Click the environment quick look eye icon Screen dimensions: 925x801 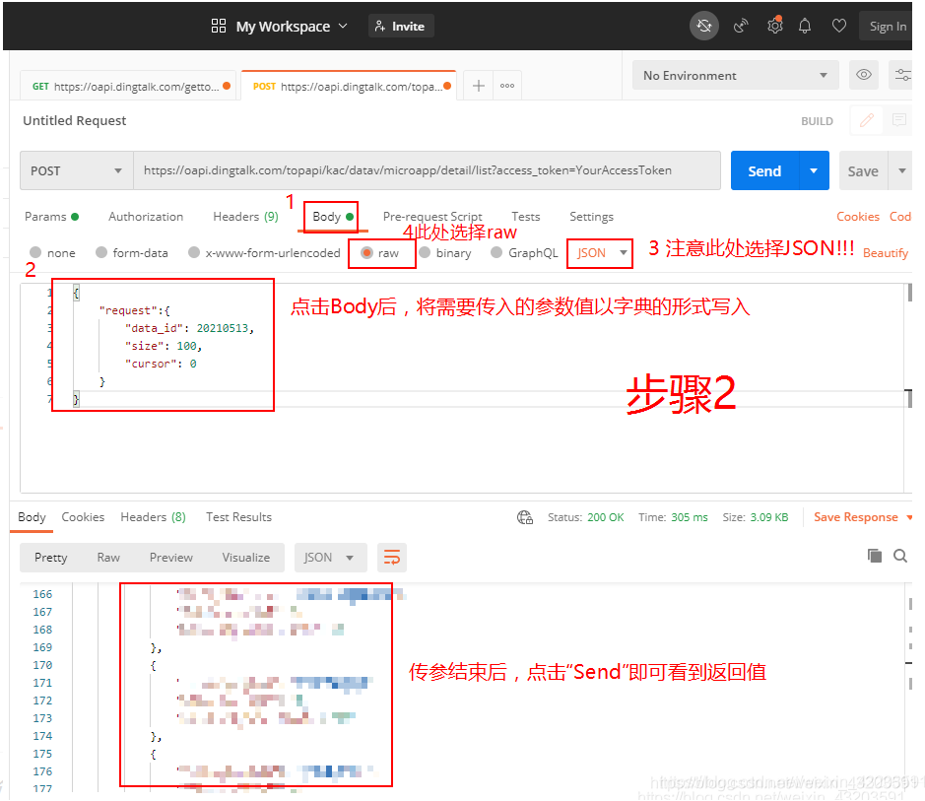[864, 75]
